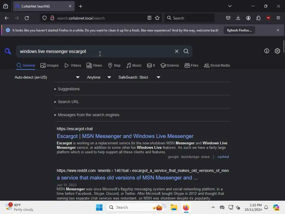The width and height of the screenshot is (285, 214).
Task: Click the query input field
Action: coord(95,52)
